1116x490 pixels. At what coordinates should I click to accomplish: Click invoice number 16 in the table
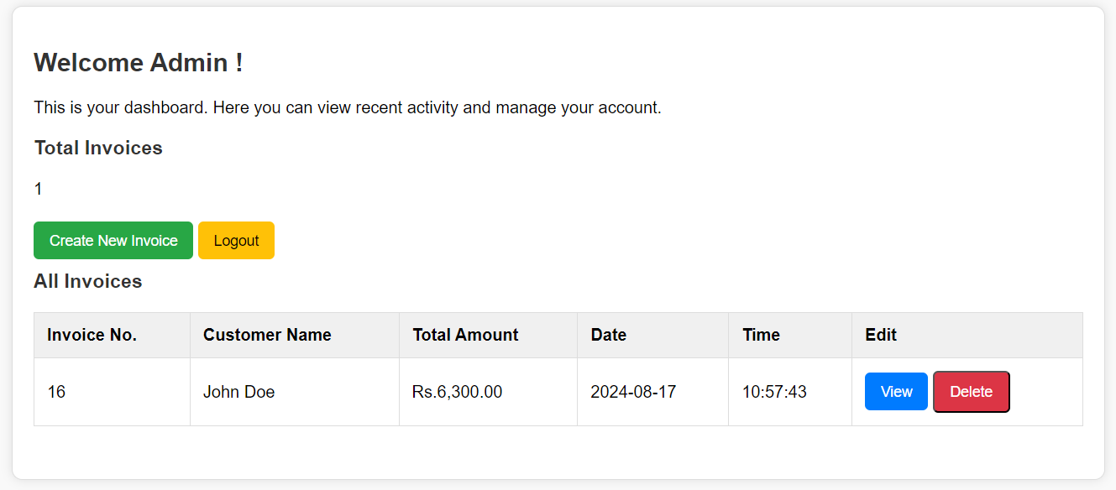point(56,392)
